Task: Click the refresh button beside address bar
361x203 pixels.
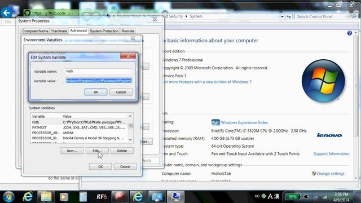Action: coord(289,16)
